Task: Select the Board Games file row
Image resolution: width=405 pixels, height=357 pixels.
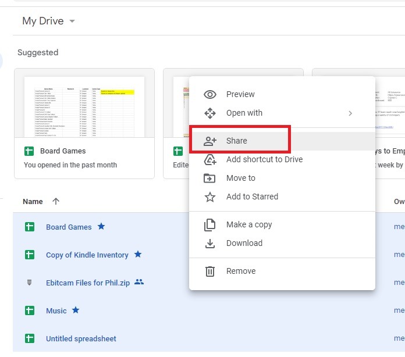Action: [x=209, y=227]
